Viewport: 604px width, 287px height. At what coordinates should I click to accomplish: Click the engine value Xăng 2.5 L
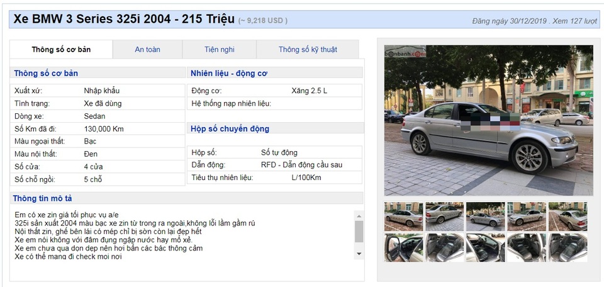click(310, 91)
